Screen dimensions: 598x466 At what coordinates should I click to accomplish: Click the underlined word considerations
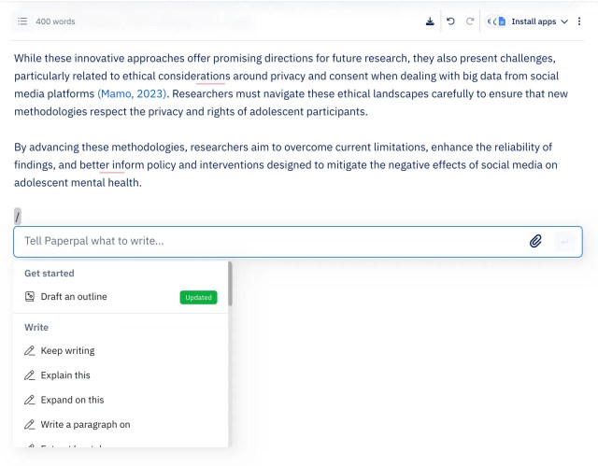coord(194,77)
